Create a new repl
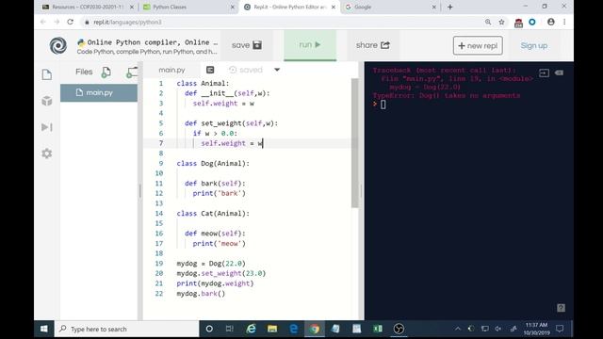 (x=478, y=46)
